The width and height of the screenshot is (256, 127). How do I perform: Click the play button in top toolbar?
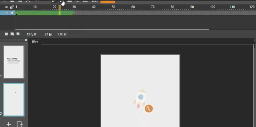coord(54,1)
